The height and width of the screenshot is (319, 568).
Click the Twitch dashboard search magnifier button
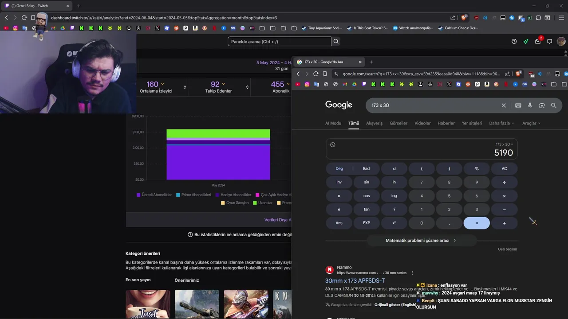click(x=336, y=41)
